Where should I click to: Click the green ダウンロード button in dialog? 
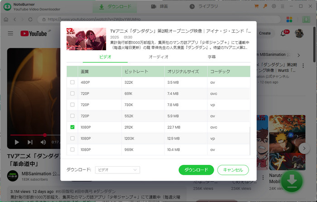(196, 170)
